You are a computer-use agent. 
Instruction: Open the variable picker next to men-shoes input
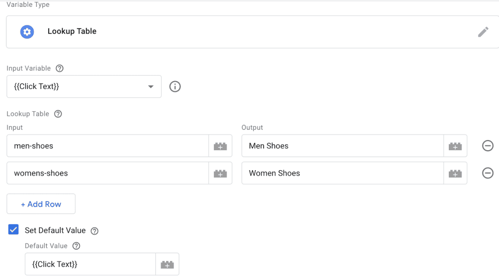[x=220, y=145]
